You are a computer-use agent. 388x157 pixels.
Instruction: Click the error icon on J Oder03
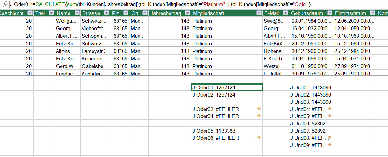(259, 109)
